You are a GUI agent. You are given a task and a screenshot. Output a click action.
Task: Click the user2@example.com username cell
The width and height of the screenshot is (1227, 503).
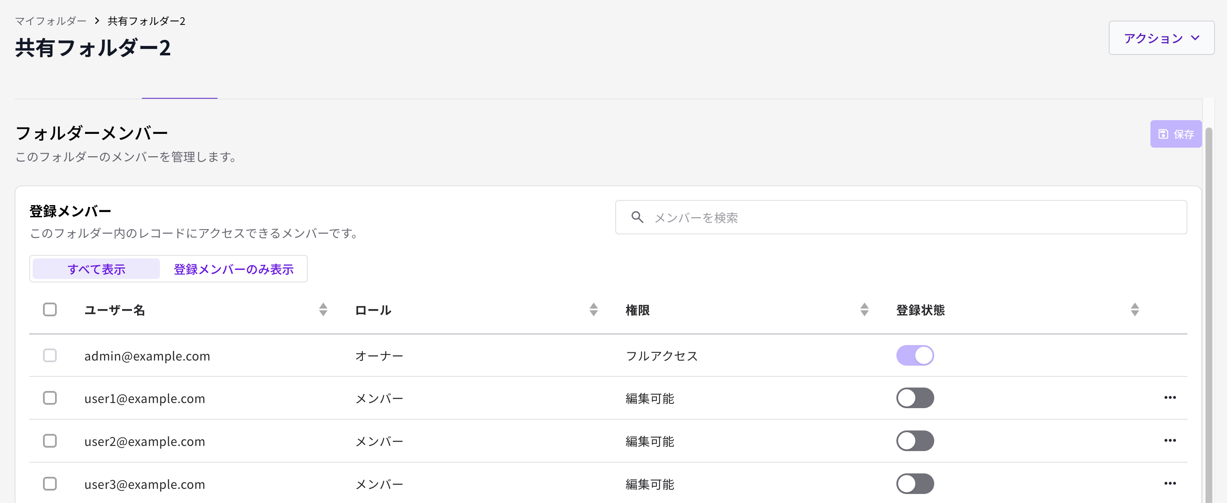coord(145,441)
